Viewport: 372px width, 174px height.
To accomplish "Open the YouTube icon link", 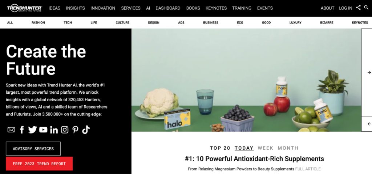I will point(43,130).
